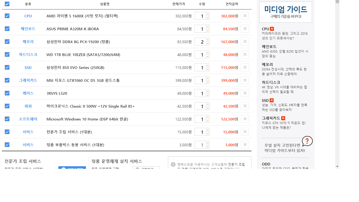Click product name AMD 라이젠 5 1600X

(x=82, y=16)
